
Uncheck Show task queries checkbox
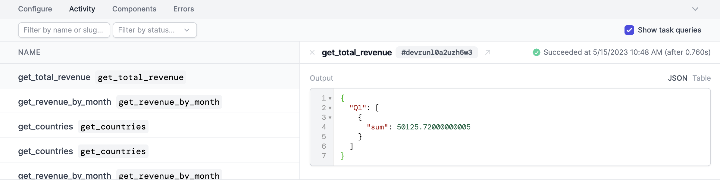pos(629,30)
